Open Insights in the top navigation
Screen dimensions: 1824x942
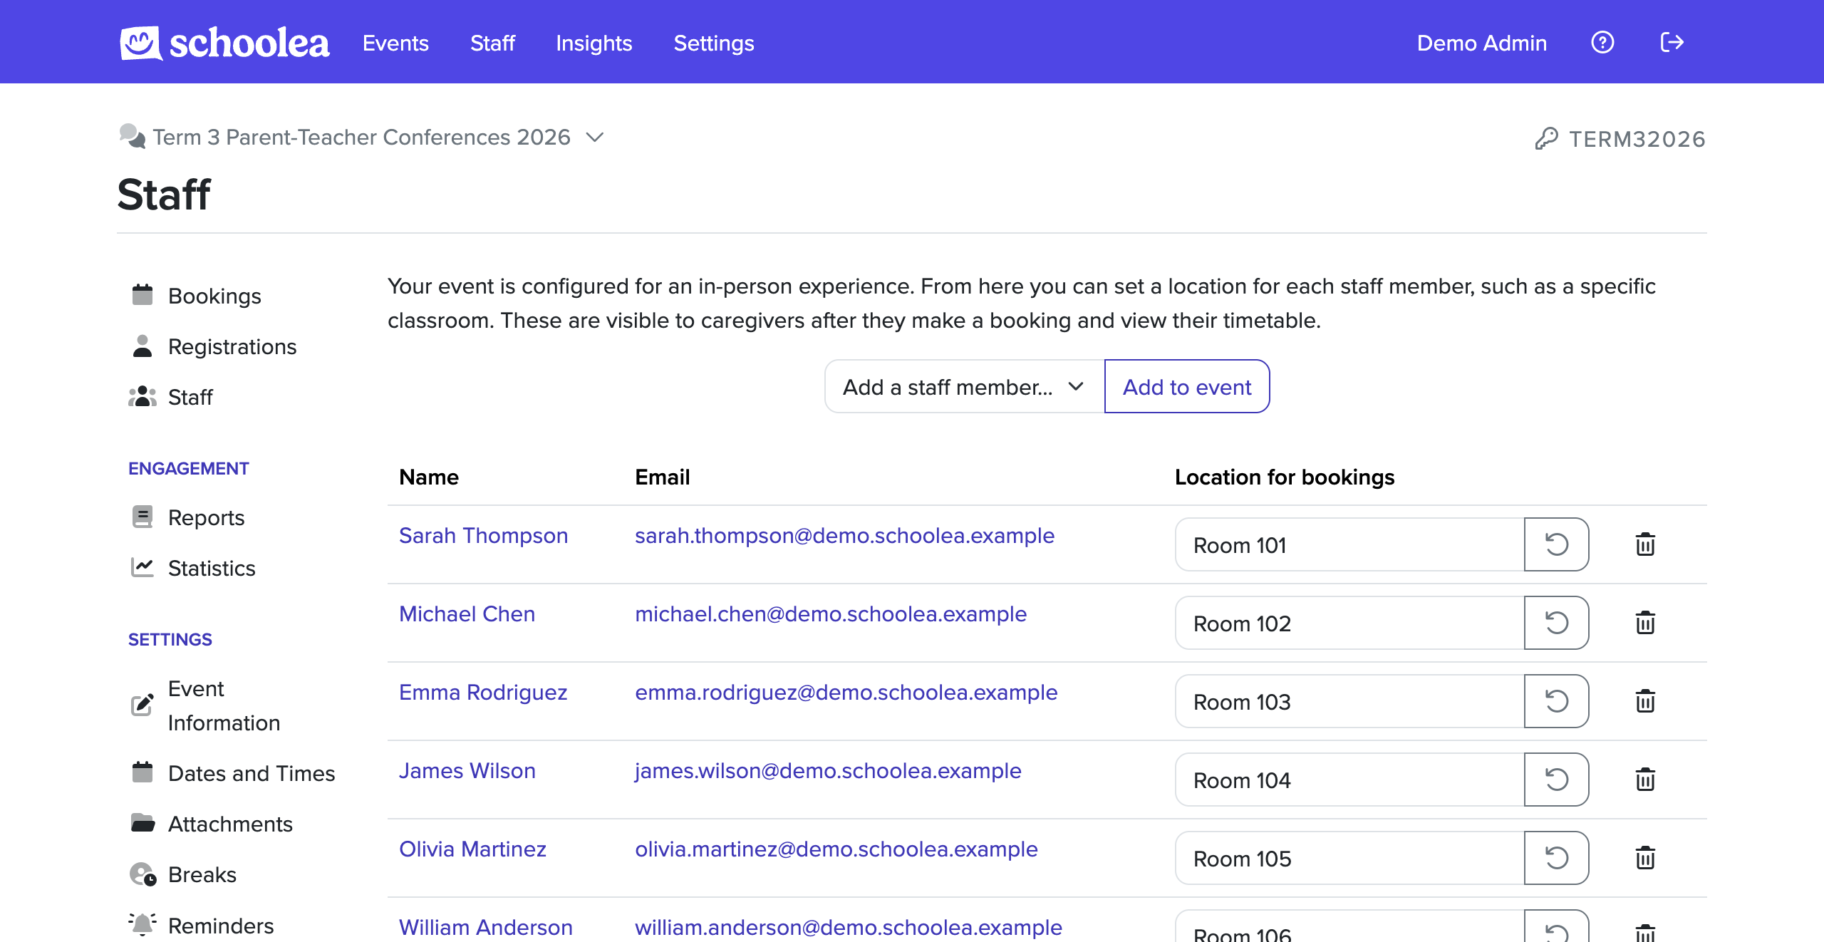(x=594, y=43)
